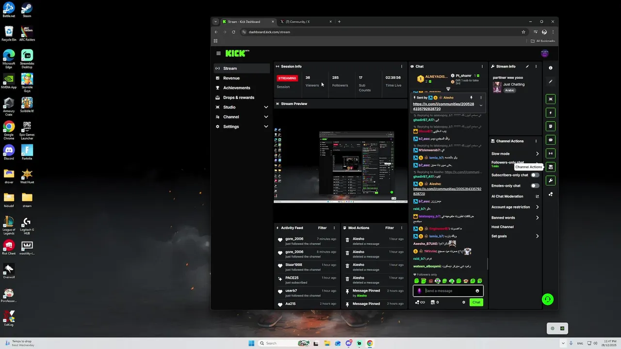Open Activity Feed three-dot menu
The height and width of the screenshot is (349, 621).
point(334,228)
